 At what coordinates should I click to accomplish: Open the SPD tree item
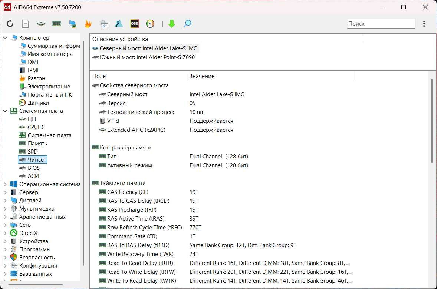28,152
